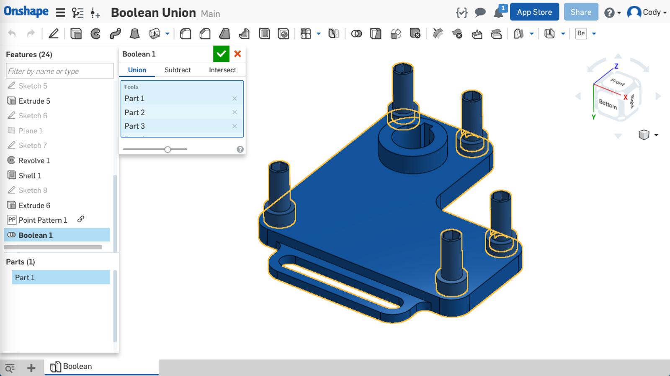
Task: Click the rollback slider handle in Boolean dialog
Action: point(167,149)
